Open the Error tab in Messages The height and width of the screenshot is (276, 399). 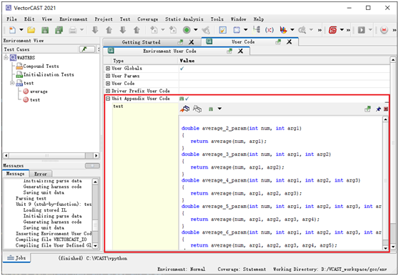point(41,174)
